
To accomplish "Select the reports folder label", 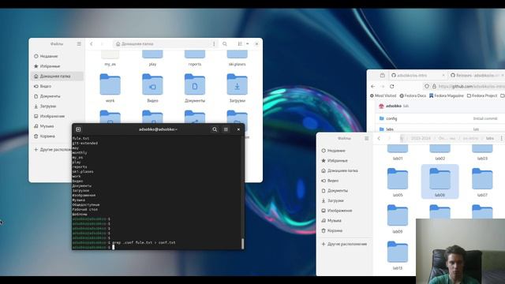I will [x=195, y=64].
